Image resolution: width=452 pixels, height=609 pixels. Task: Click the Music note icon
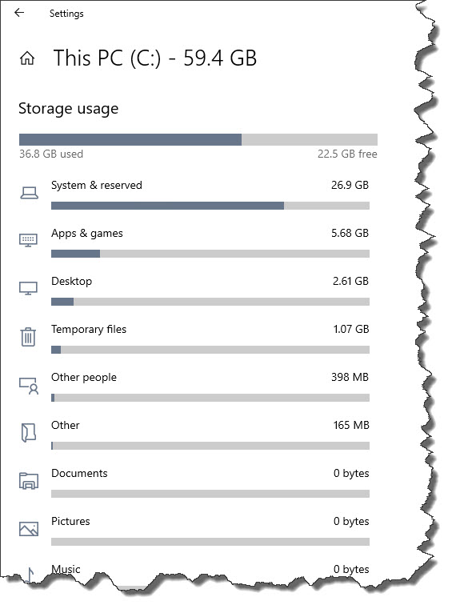tap(30, 575)
